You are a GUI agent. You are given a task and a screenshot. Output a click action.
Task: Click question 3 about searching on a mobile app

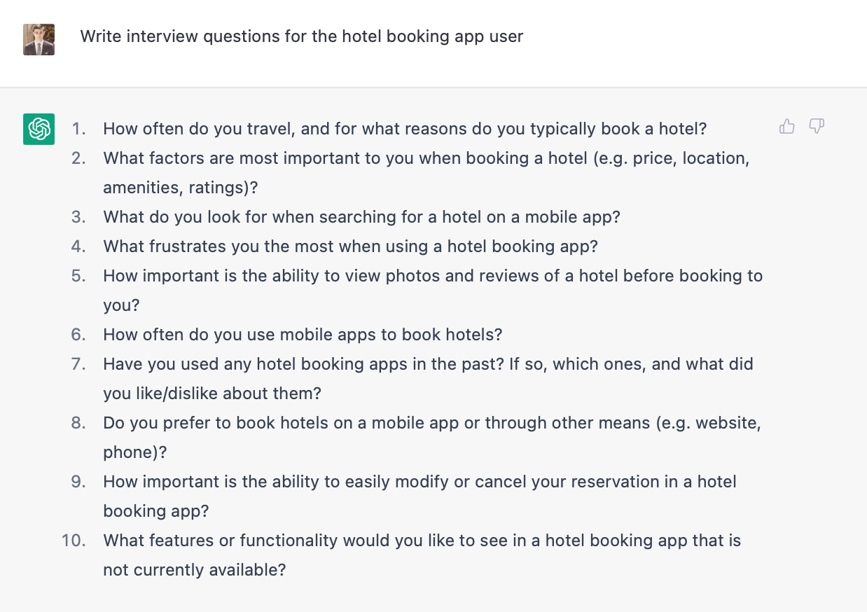coord(361,217)
